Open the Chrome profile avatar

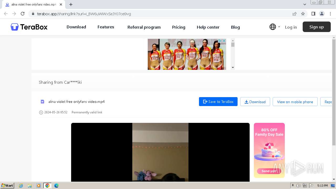(322, 14)
